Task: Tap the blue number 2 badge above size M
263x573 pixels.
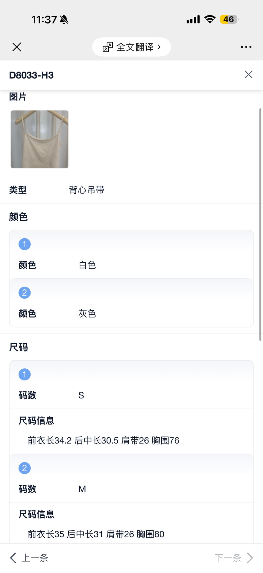Action: click(25, 468)
